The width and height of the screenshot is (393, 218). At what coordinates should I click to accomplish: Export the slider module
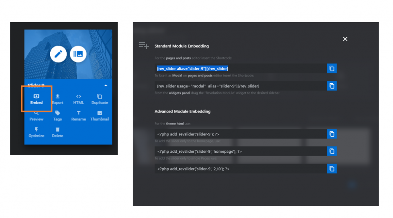(x=58, y=99)
